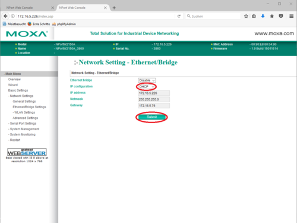Open the hamburger menu icon
This screenshot has height=223, width=297.
291,16
